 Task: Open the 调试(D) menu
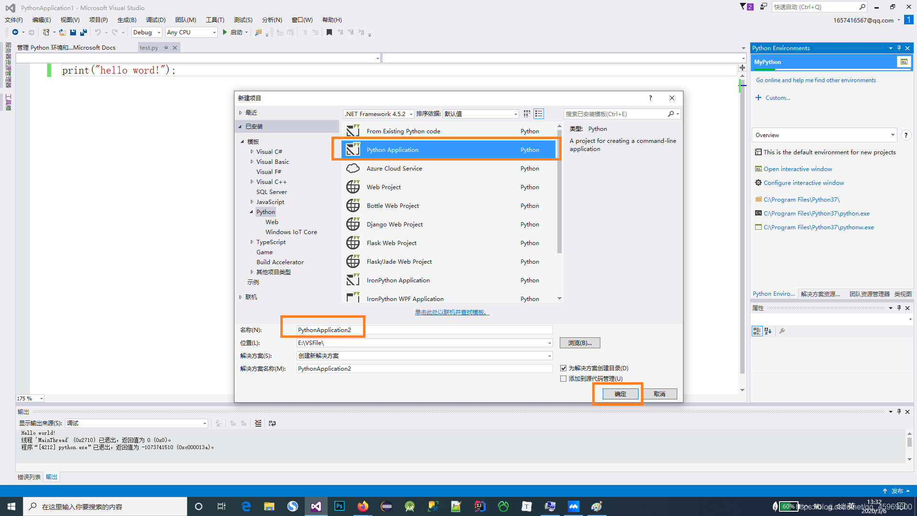[x=156, y=20]
